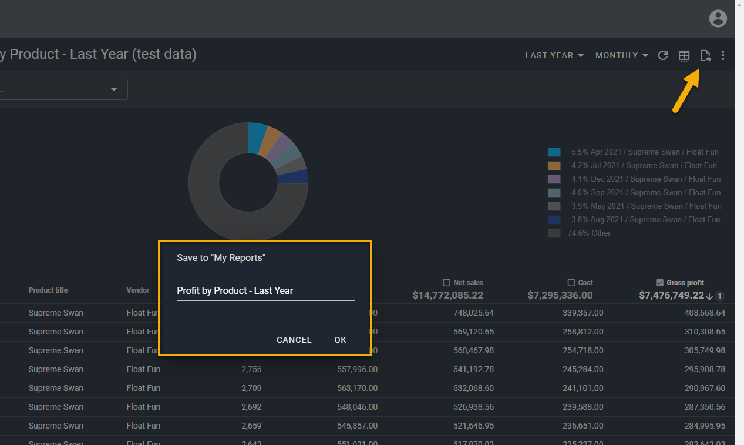The width and height of the screenshot is (744, 445).
Task: Click the Product title column header
Action: pos(48,290)
